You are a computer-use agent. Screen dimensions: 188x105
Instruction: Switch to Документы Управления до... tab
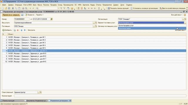[36, 101]
